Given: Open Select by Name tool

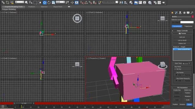Looking at the screenshot, I should (31, 2).
